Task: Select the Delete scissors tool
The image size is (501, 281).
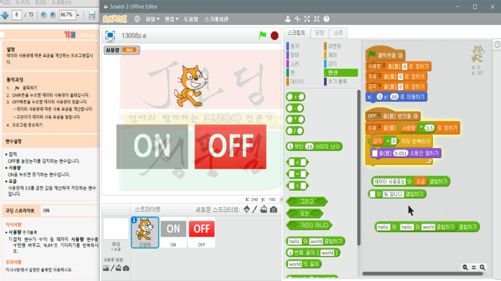Action: (x=297, y=19)
